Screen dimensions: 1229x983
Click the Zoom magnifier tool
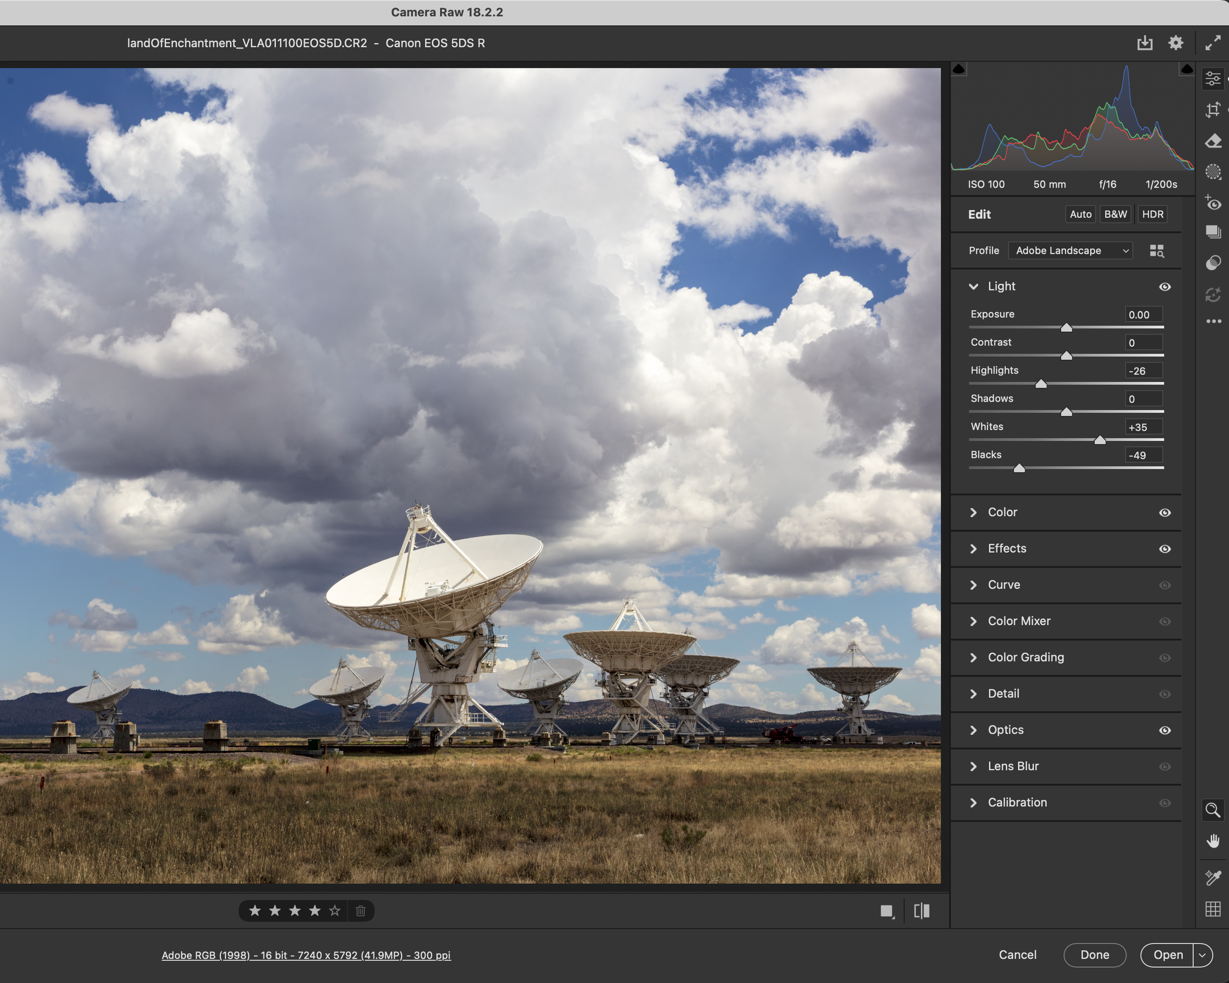point(1212,810)
